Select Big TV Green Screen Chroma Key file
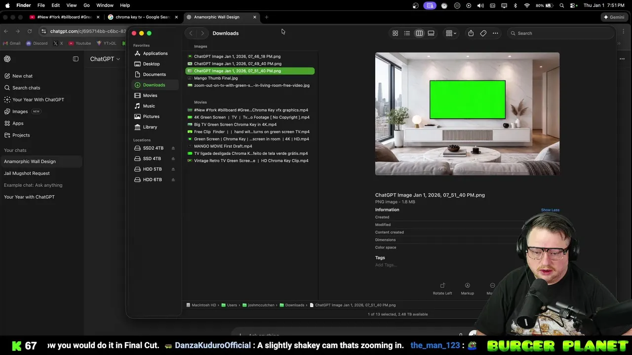This screenshot has height=355, width=632. [250, 124]
